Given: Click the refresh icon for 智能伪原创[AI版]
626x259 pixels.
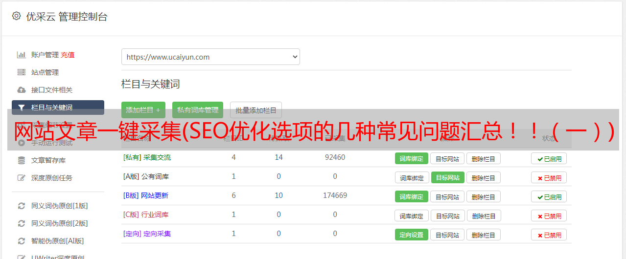Looking at the screenshot, I should [22, 241].
